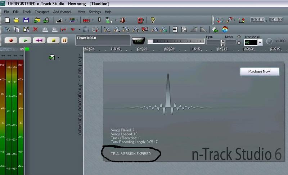The width and height of the screenshot is (288, 175).
Task: Click the black volume wedge icon
Action: pos(59,20)
